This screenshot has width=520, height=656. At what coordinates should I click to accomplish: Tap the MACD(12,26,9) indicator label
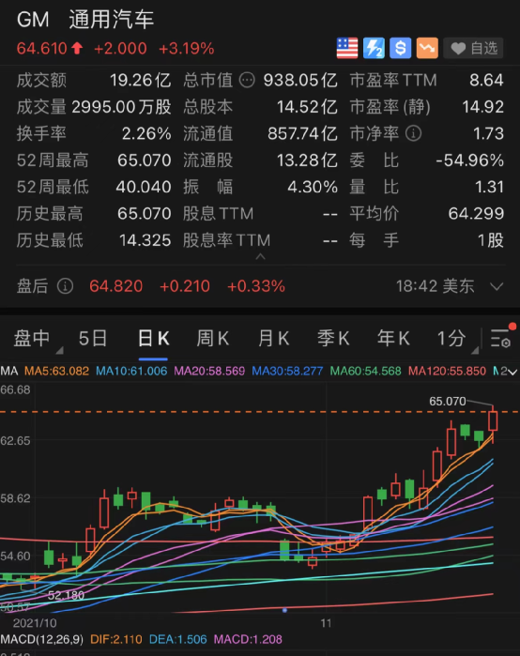42,639
